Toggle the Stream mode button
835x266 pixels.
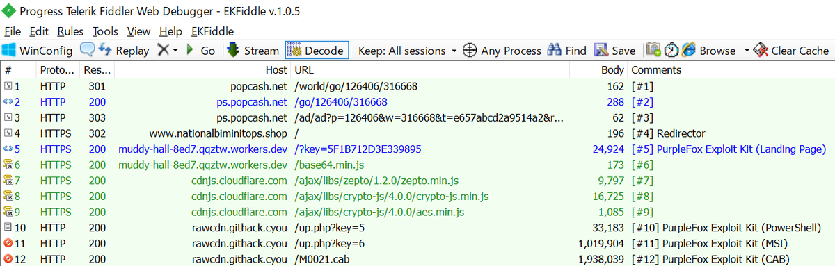[253, 51]
